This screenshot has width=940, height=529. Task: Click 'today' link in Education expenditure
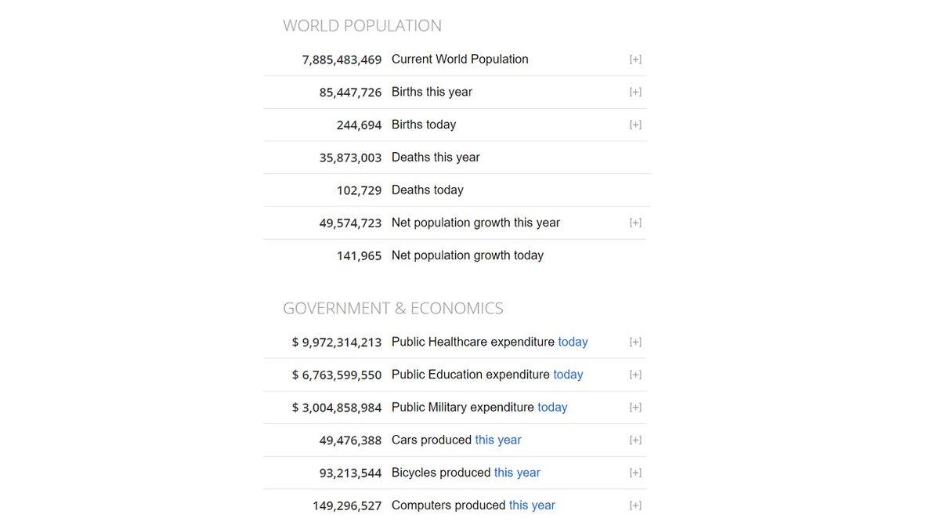tap(568, 375)
